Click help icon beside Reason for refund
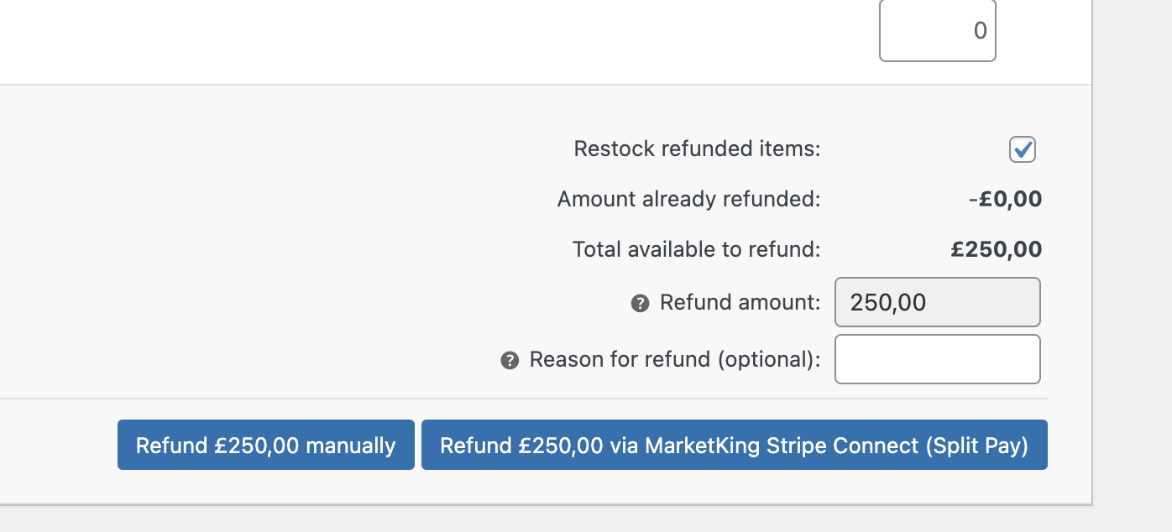Image resolution: width=1172 pixels, height=532 pixels. (510, 360)
